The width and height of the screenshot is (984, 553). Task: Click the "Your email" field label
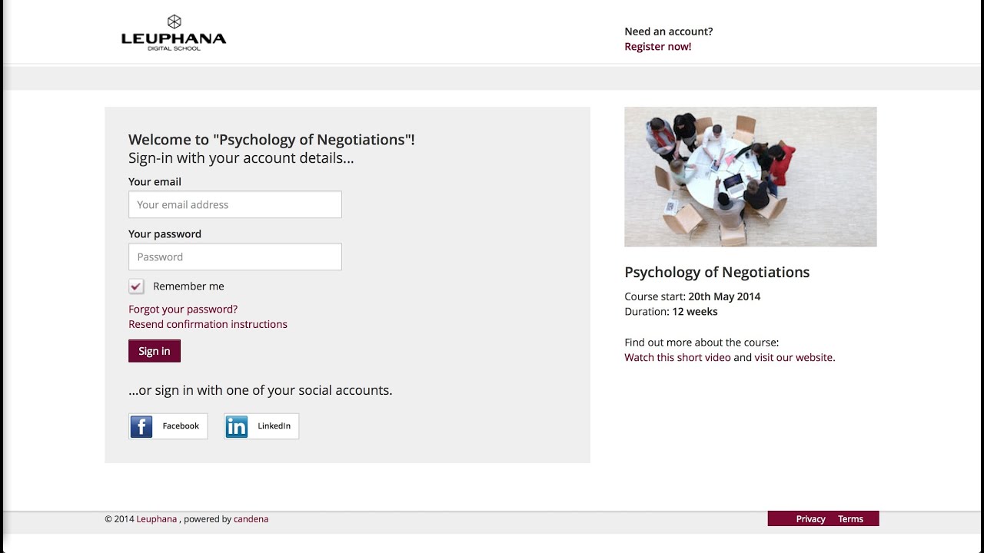pos(155,182)
